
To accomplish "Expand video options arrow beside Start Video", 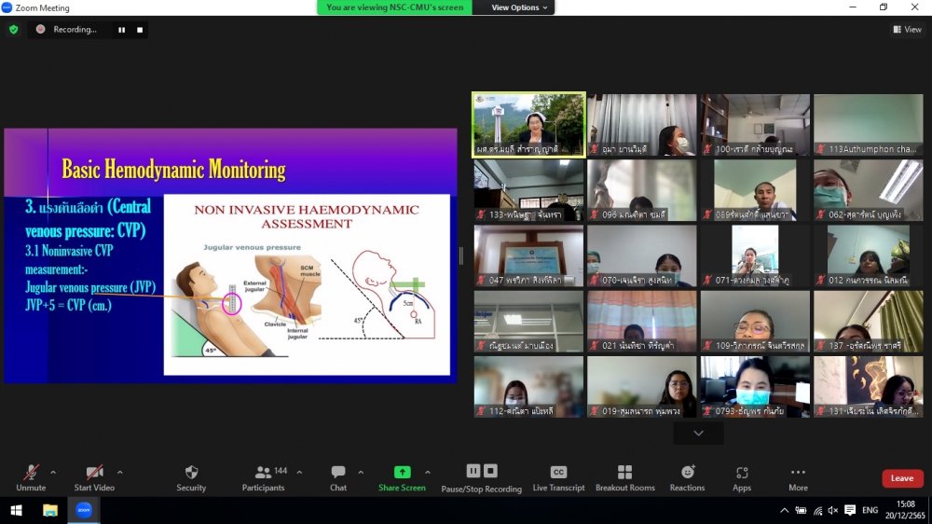I will pos(120,472).
